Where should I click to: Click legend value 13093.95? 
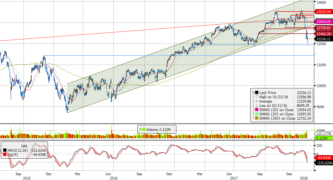304,114
